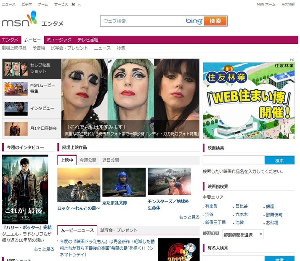Open the 『ハリー・ポッター』完結 link
This screenshot has width=300, height=261.
point(28,227)
